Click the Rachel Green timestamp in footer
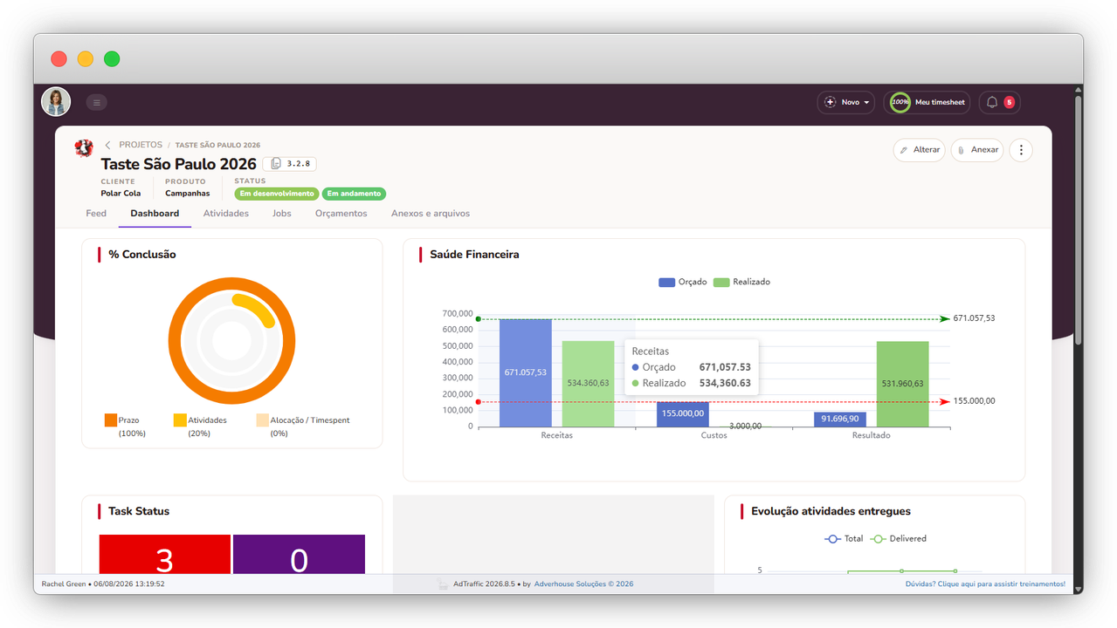This screenshot has height=628, width=1117. tap(103, 584)
